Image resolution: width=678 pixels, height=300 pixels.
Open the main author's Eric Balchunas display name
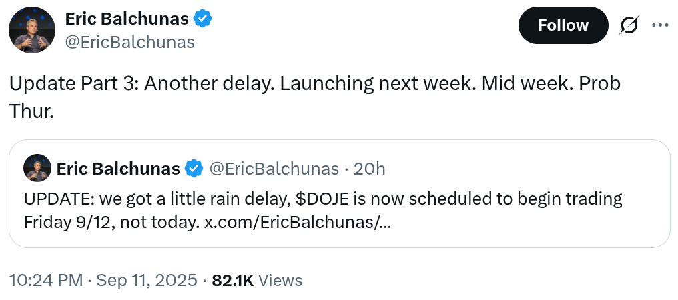[127, 19]
